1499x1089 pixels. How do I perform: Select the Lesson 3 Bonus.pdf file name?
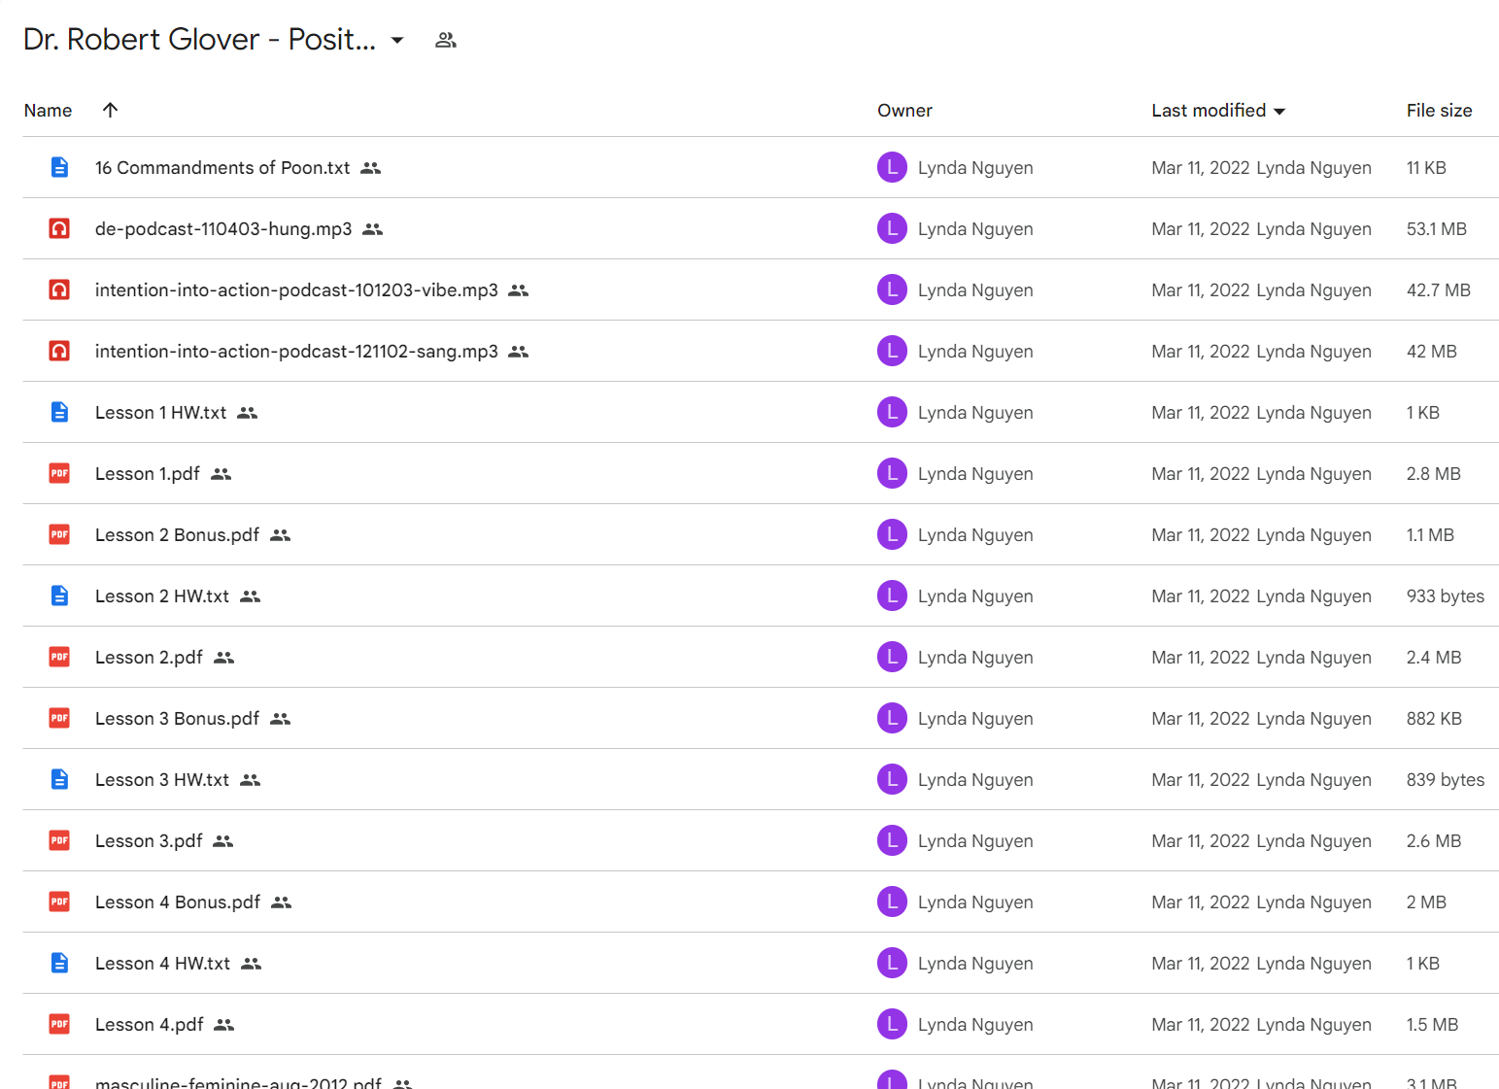coord(178,719)
